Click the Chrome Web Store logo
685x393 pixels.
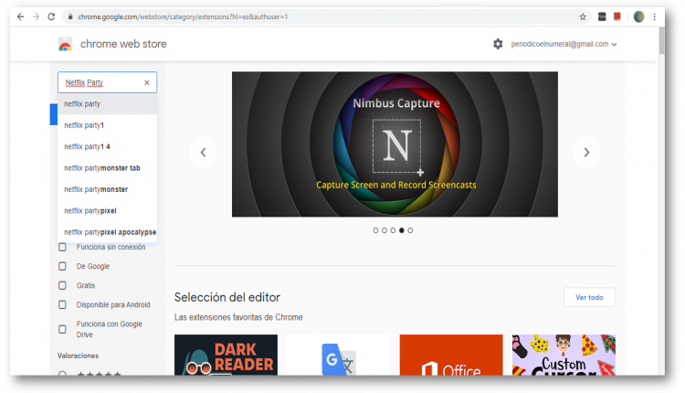click(x=65, y=44)
